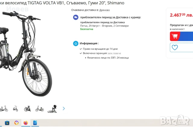Open the LibreOffice Writer taskbar icon
193x129 pixels.
point(35,123)
